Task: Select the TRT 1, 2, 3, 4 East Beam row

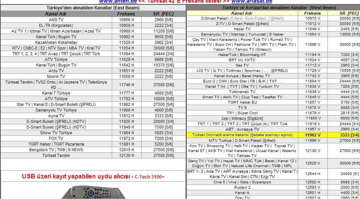Action: pos(93,54)
